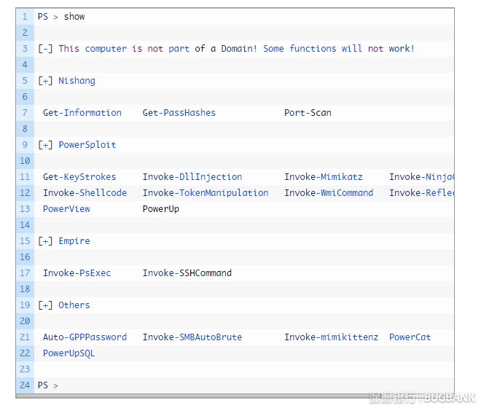Click PowerUp entry on line 13
Viewport: 481px width, 408px height.
161,209
